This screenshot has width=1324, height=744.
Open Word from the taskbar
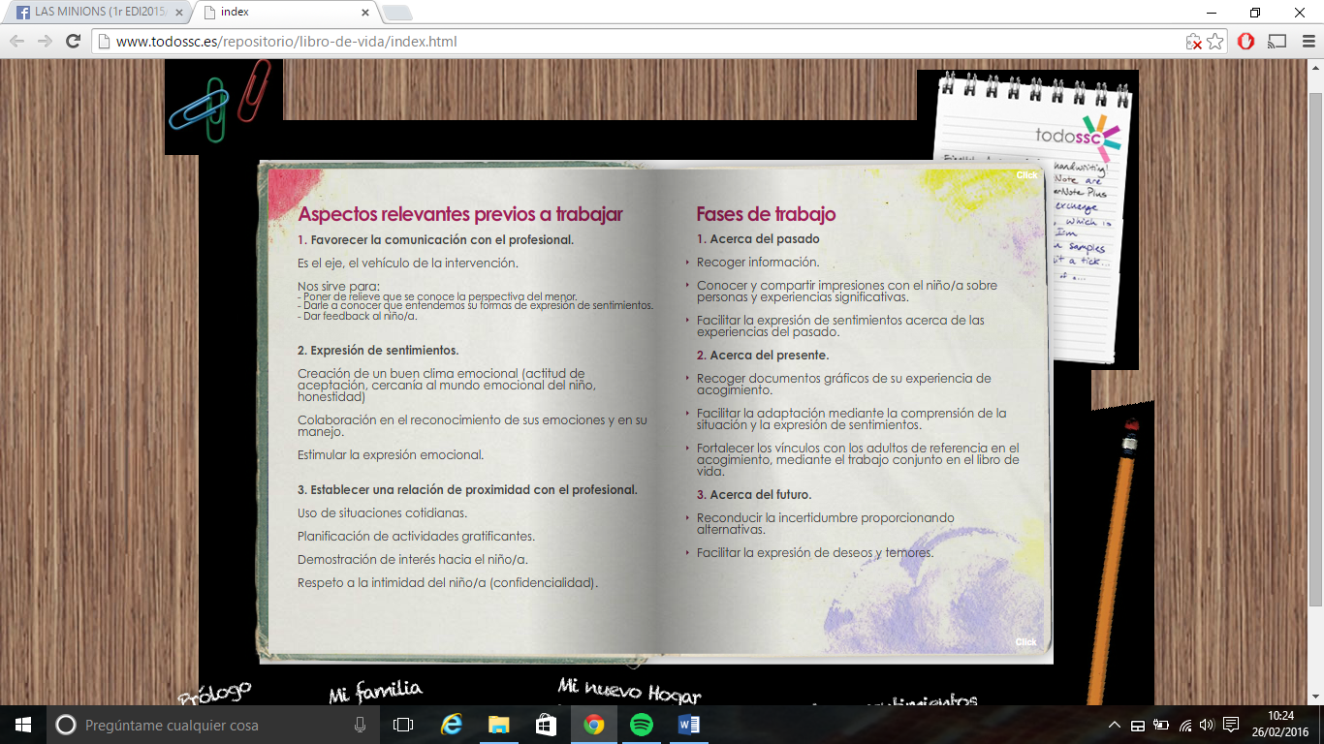(689, 725)
